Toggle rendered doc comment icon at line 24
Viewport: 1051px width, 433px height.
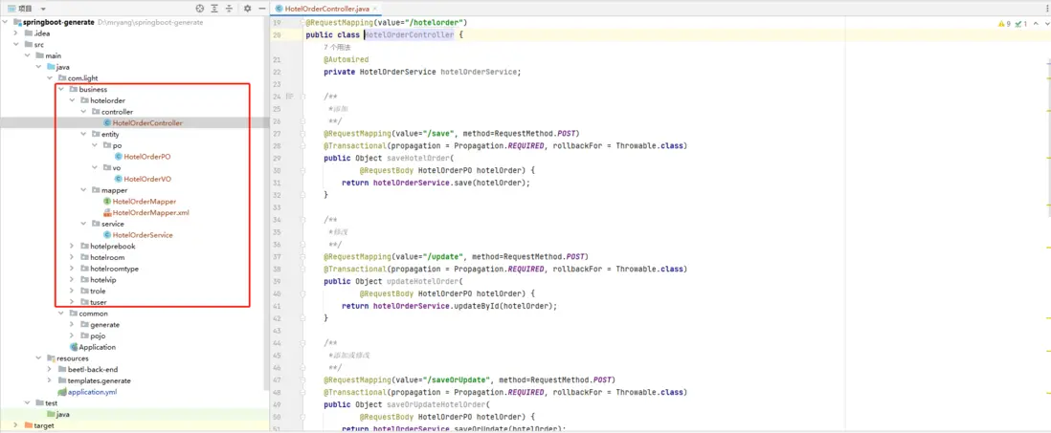click(290, 97)
